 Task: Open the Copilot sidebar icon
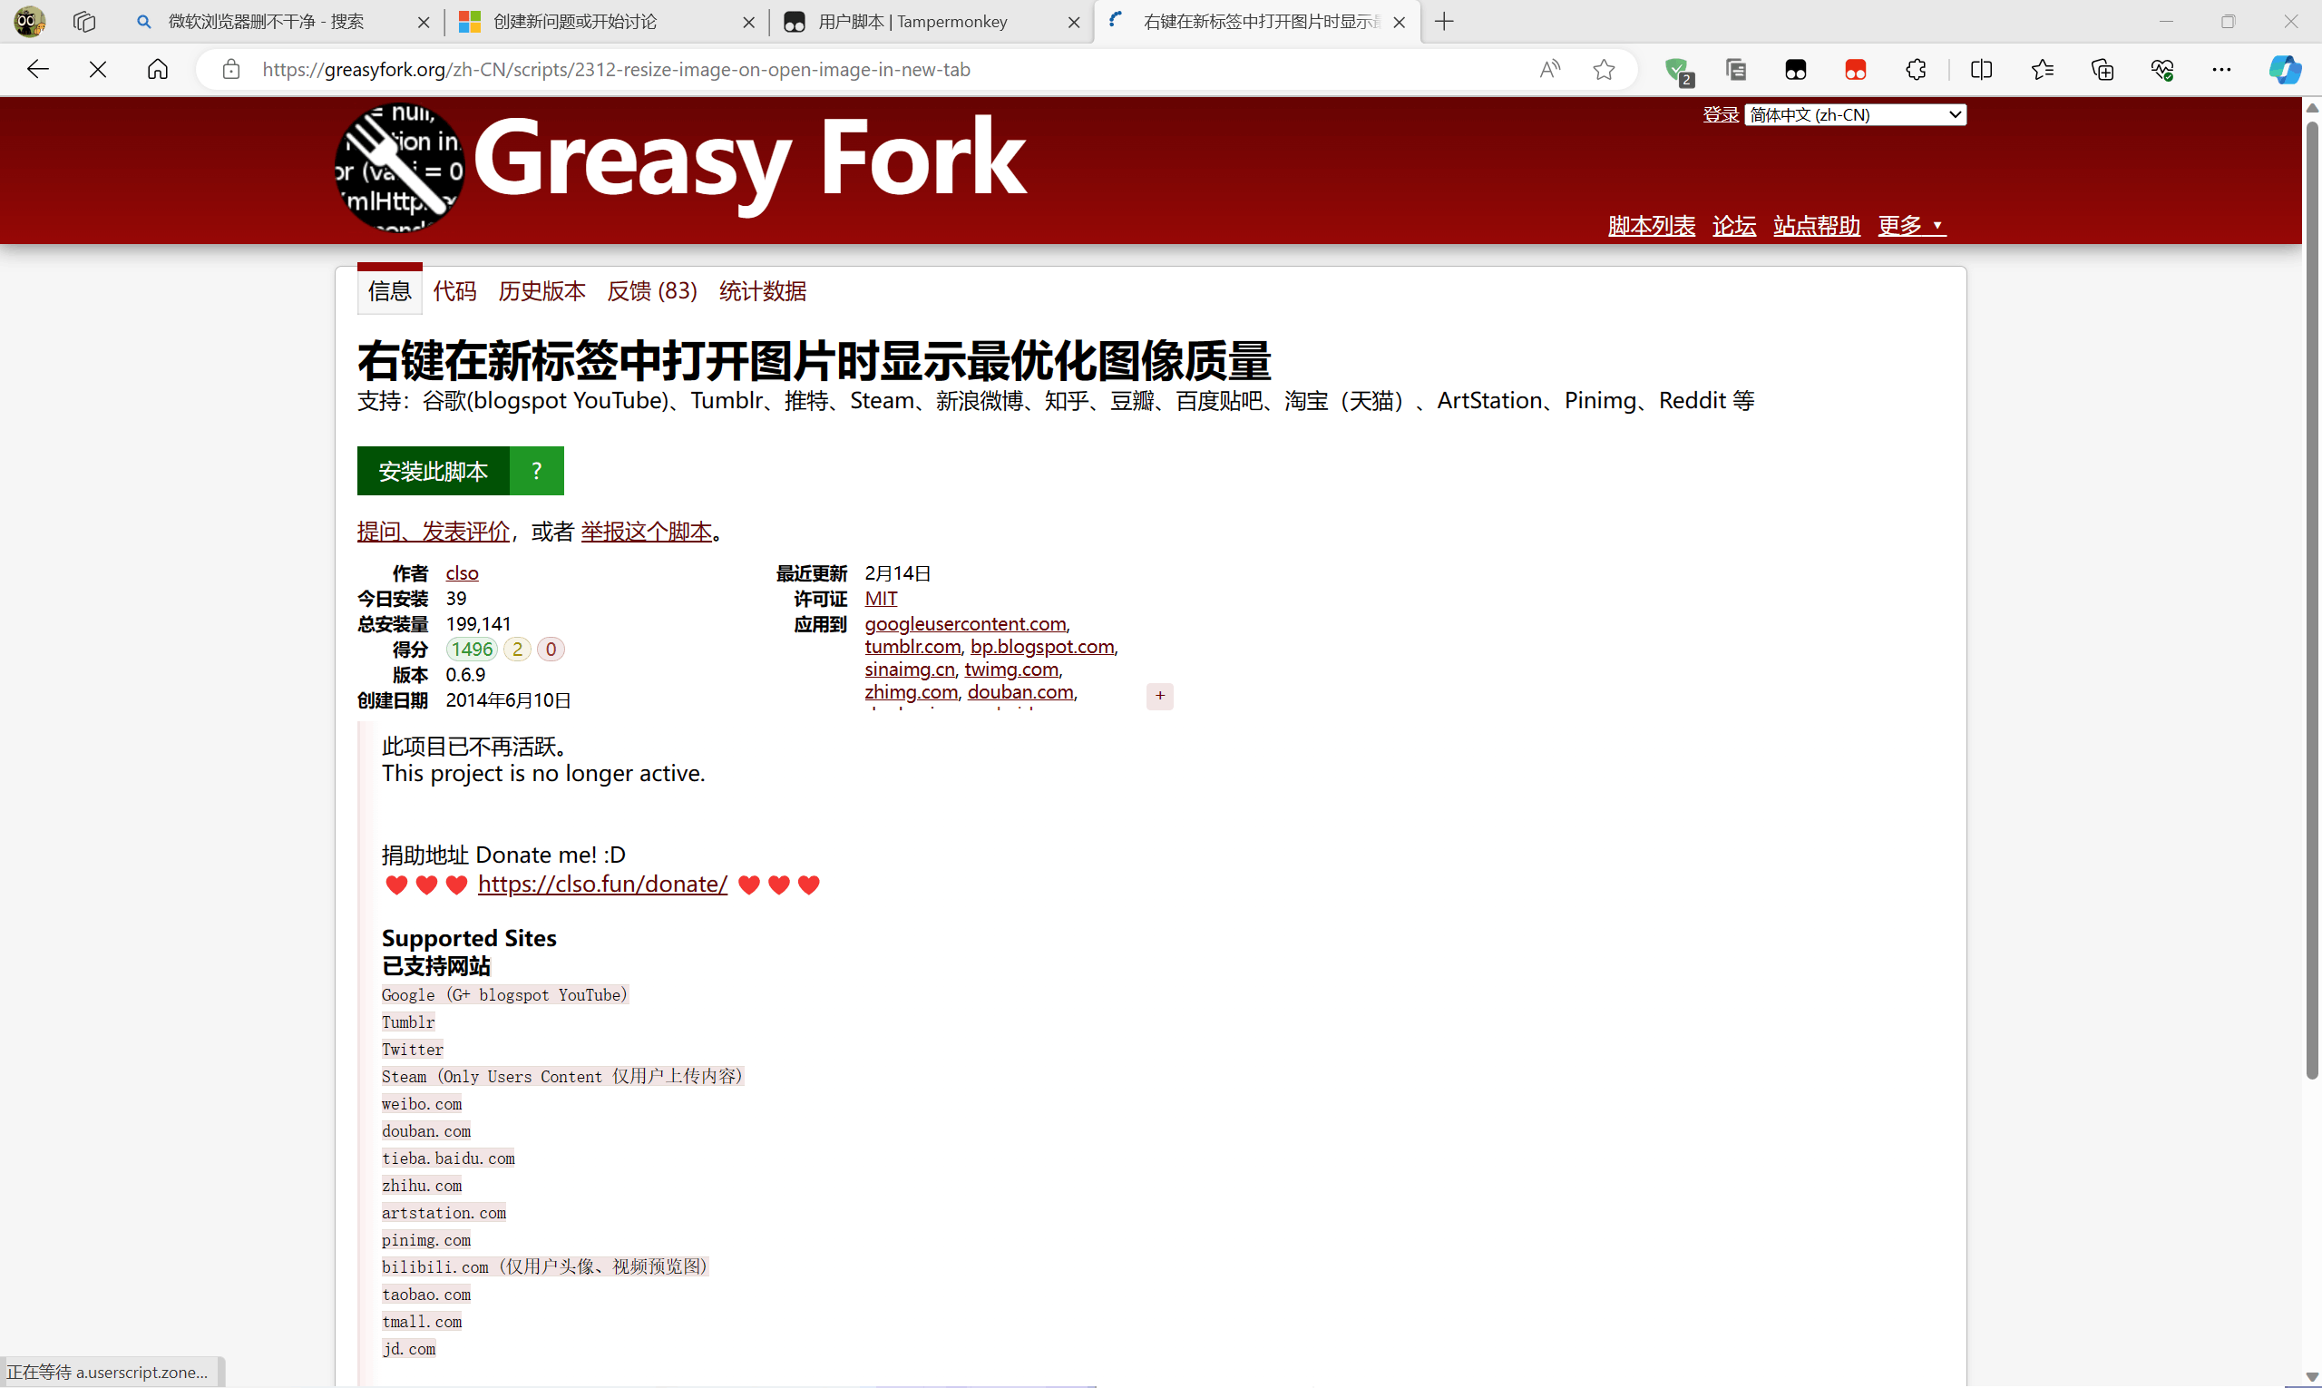tap(2285, 69)
